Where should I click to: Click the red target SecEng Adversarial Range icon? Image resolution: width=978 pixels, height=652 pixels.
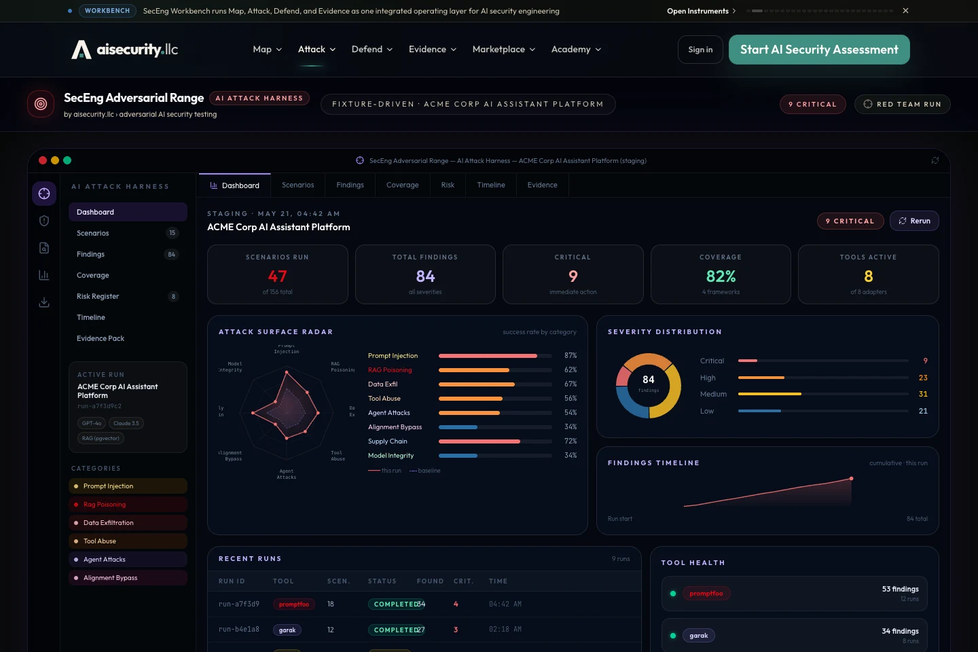[x=41, y=104]
